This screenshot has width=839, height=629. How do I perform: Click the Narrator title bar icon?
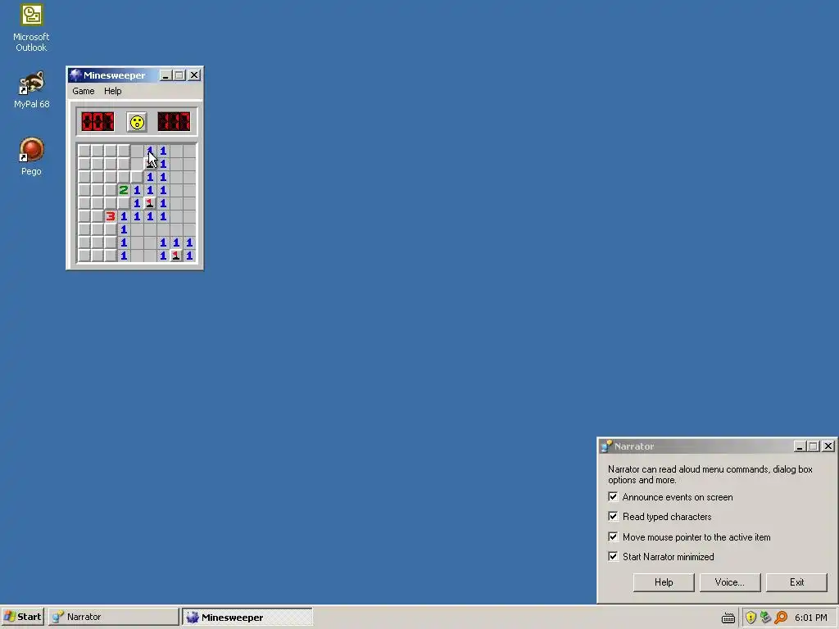coord(606,446)
